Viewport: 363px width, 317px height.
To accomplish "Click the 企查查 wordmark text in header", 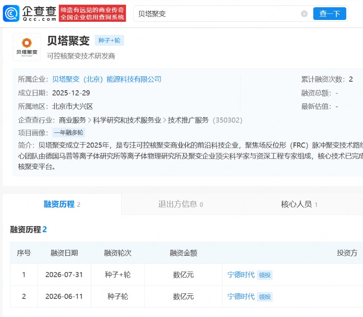I will [x=39, y=11].
